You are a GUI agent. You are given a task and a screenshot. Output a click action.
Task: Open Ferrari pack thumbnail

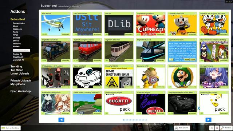214,104
